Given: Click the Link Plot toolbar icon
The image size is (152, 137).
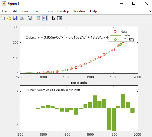Looking at the screenshot, I should point(30,18).
